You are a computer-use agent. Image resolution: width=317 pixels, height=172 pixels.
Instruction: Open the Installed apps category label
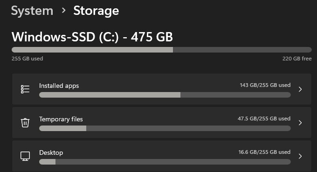(x=59, y=86)
